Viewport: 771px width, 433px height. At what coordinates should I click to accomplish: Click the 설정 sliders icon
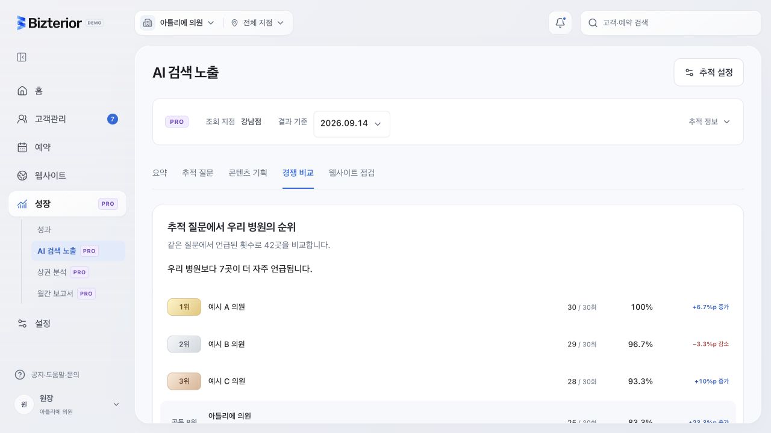[x=22, y=324]
